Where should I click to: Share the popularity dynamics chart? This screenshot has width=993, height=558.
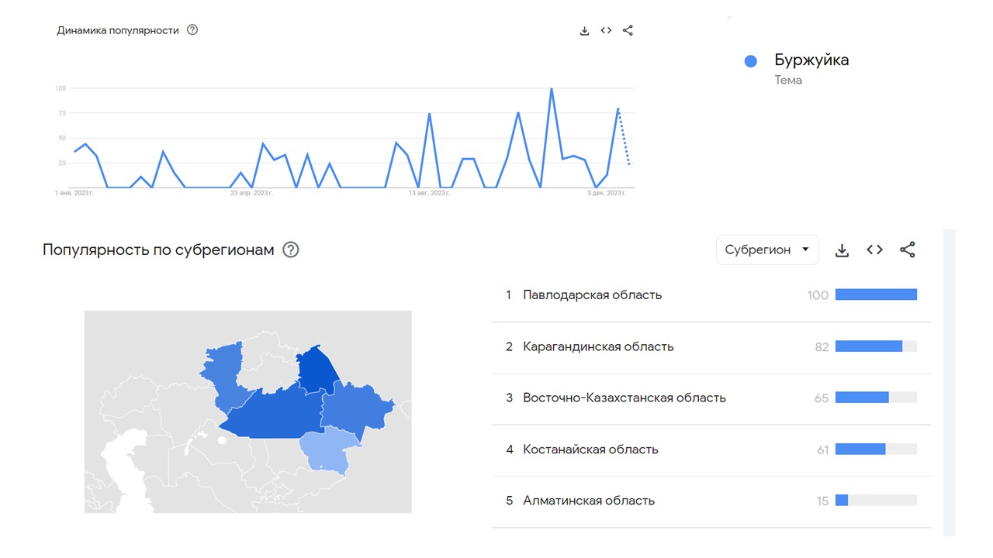628,31
